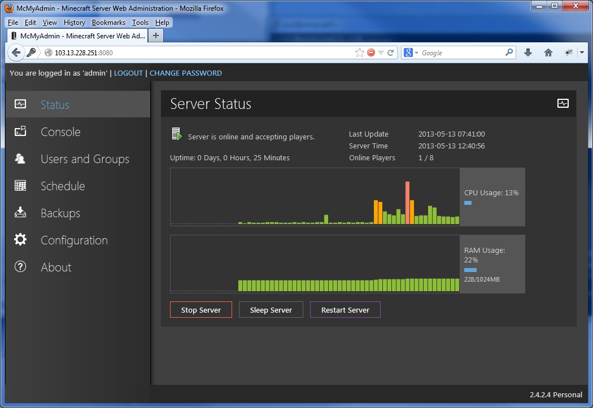Click the Schedule calendar icon
This screenshot has width=593, height=408.
(20, 186)
